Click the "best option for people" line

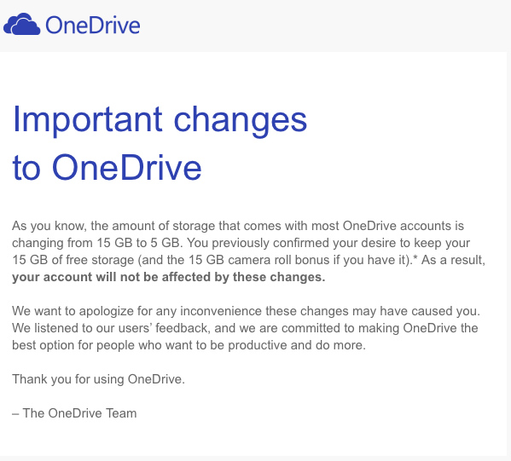point(189,345)
